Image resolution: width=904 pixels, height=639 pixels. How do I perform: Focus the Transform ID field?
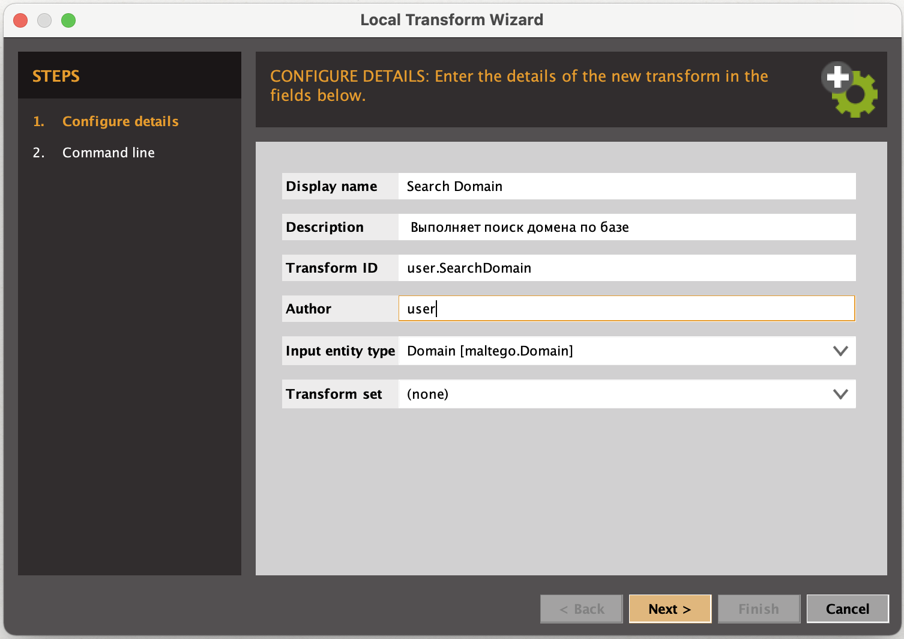tap(627, 268)
